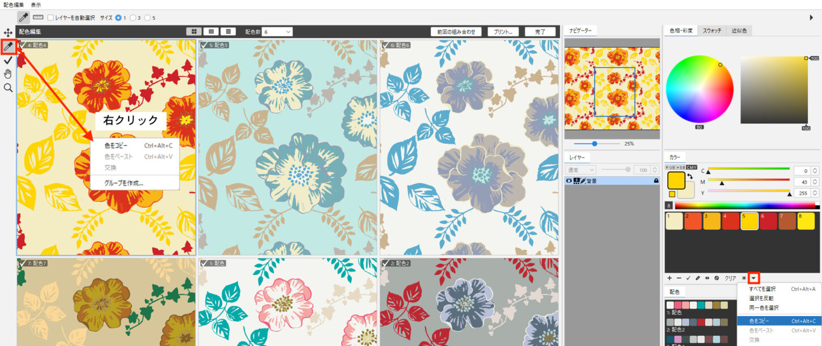This screenshot has height=346, width=822.
Task: Switch to grid tile layout view
Action: pyautogui.click(x=194, y=32)
